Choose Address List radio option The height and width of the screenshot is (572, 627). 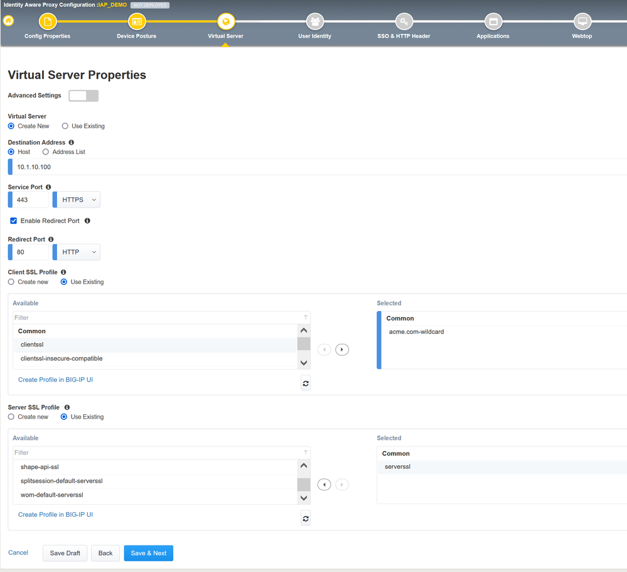pyautogui.click(x=46, y=152)
